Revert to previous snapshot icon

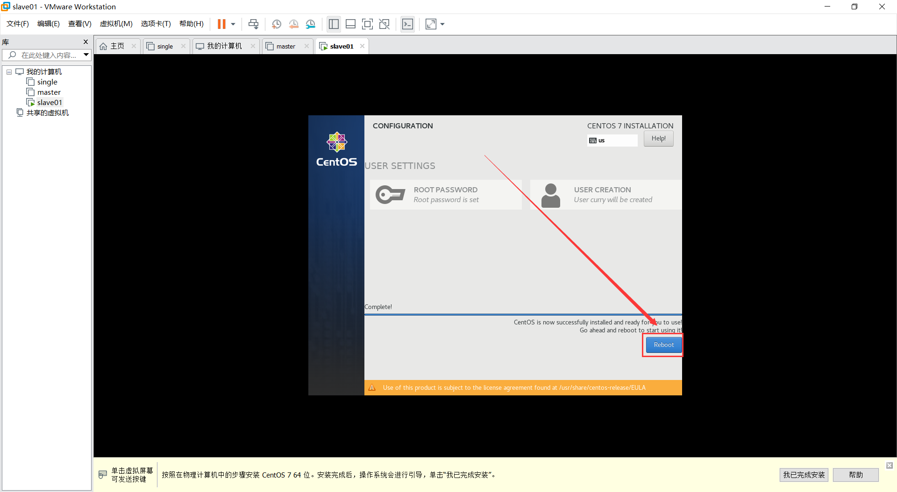(293, 24)
